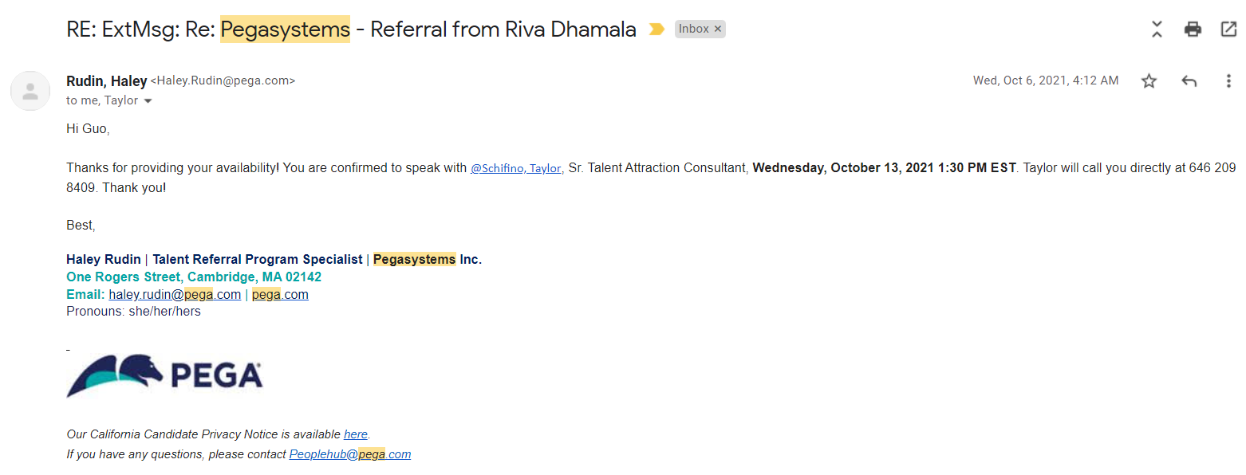Expand recipient details next to "to me, Taylor"
1246x475 pixels.
tap(148, 101)
